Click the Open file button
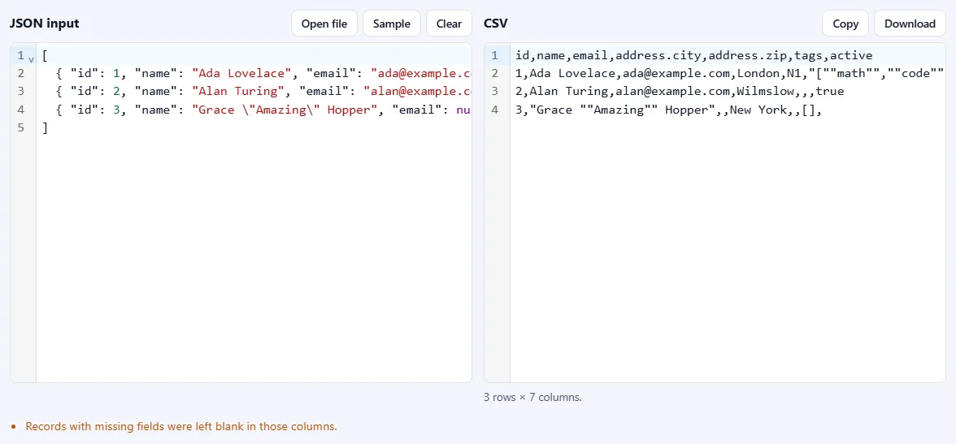The height and width of the screenshot is (444, 956). click(x=324, y=24)
